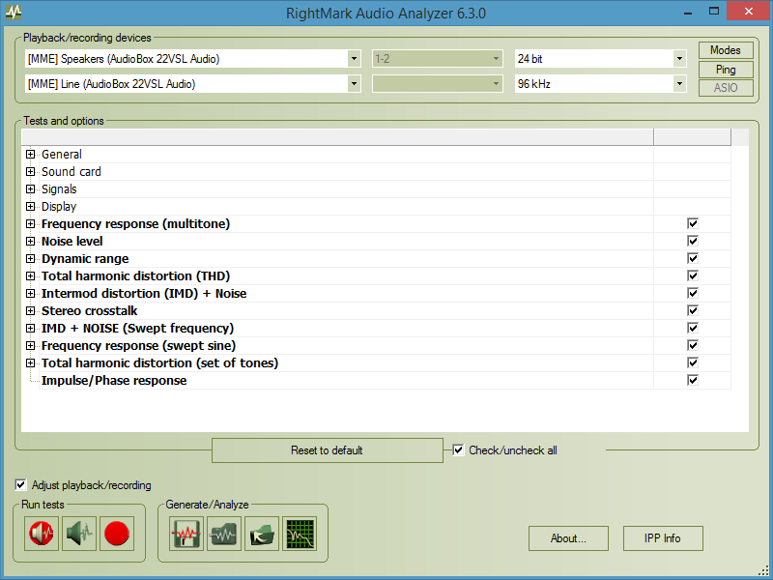Image resolution: width=773 pixels, height=580 pixels.
Task: Uncheck Frequency response (multitone) test
Action: 693,223
